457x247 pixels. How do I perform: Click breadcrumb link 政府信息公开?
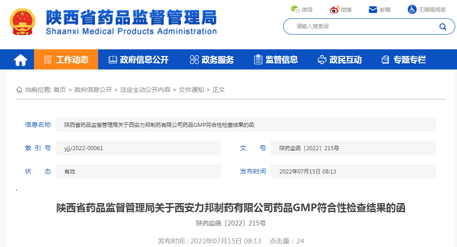(x=93, y=90)
